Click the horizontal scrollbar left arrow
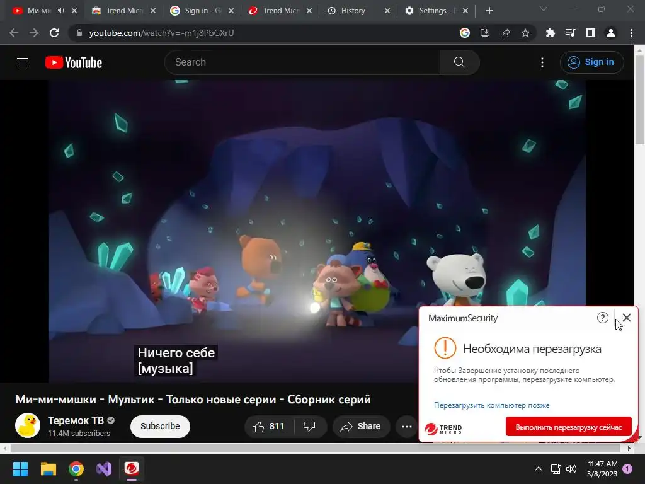 coord(4,448)
